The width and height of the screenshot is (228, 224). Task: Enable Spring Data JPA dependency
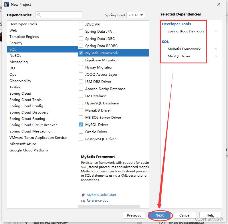pos(81,31)
